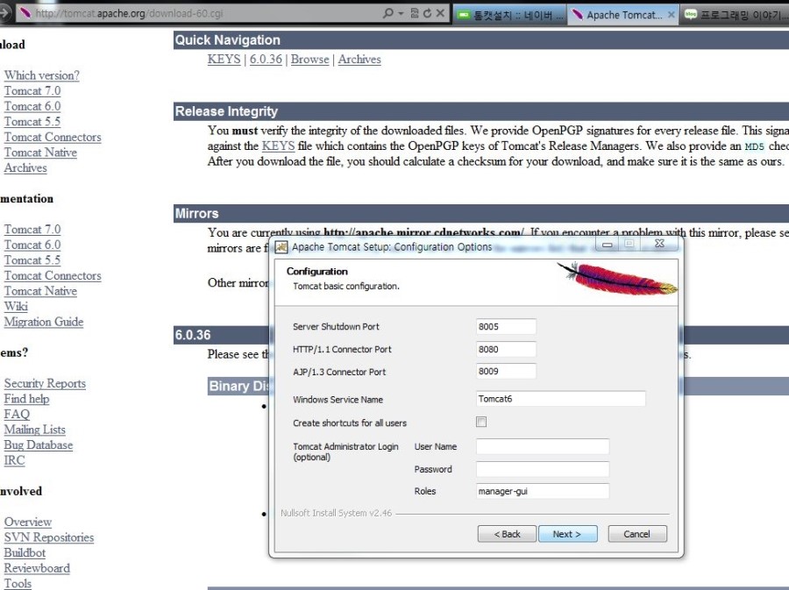Cancel the Tomcat setup wizard

pyautogui.click(x=637, y=534)
